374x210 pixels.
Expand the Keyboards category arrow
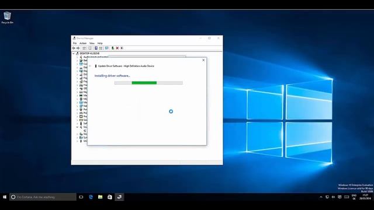[77, 92]
